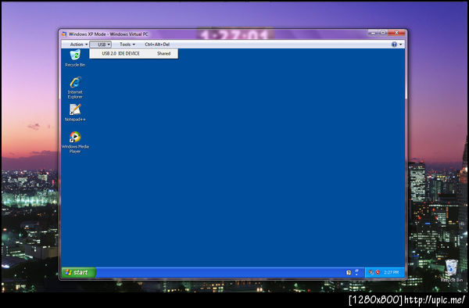
Task: Click the clock gadget behind the title bar
Action: (x=234, y=34)
